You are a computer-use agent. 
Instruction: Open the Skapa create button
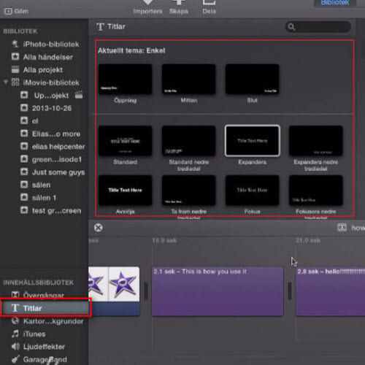click(x=179, y=7)
